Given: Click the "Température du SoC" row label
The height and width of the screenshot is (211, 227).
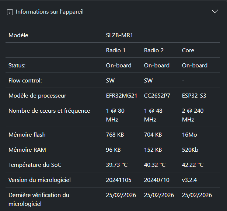Looking at the screenshot, I should click(x=35, y=165).
